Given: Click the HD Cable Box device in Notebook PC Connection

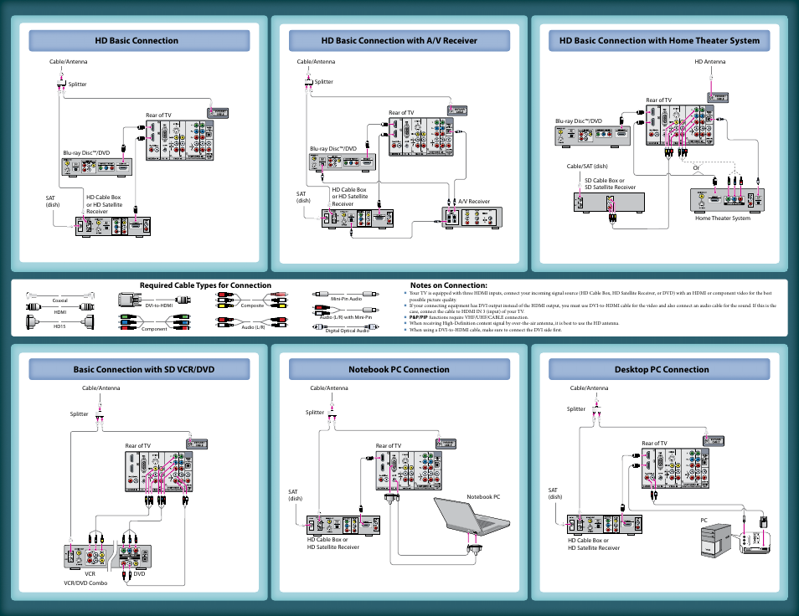Looking at the screenshot, I should 343,525.
